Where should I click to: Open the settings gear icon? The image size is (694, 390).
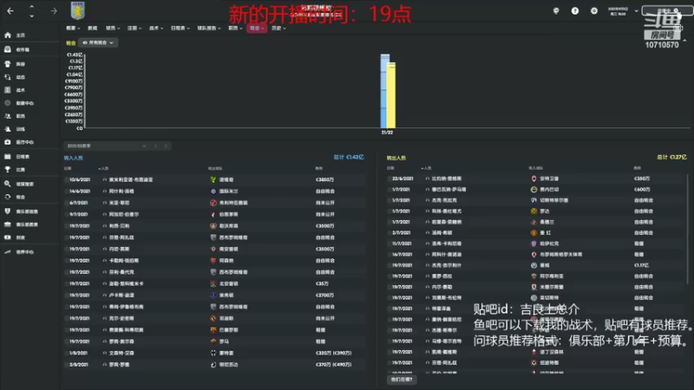coord(594,10)
